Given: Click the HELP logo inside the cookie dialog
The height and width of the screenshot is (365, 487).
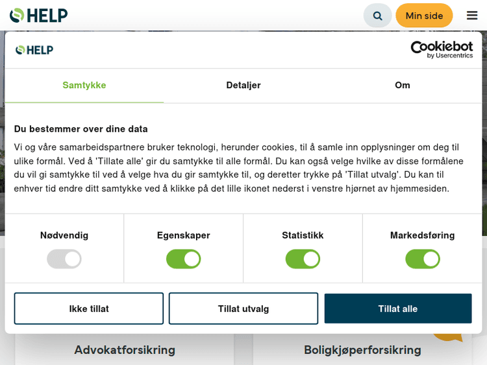Looking at the screenshot, I should point(34,50).
